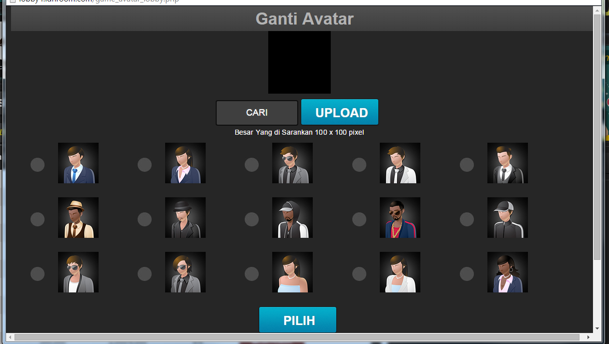The width and height of the screenshot is (609, 344).
Task: Click the horizontal scrollbar right arrow
Action: click(x=588, y=337)
